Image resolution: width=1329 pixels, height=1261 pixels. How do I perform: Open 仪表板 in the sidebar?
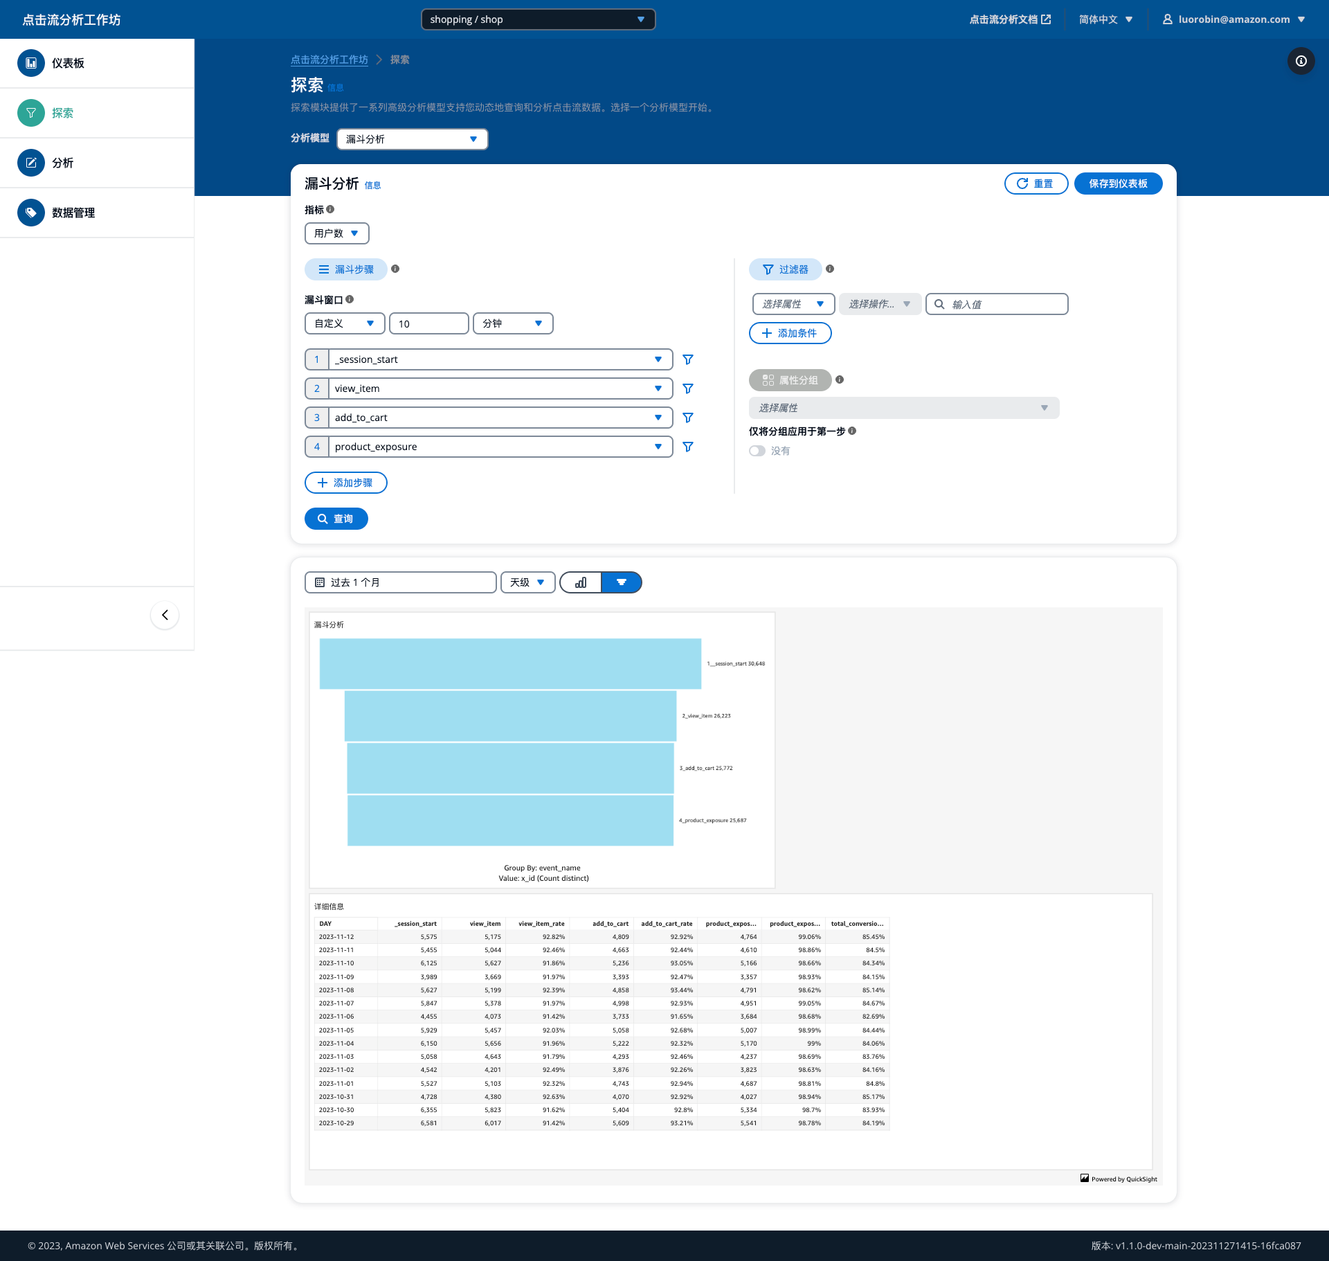pyautogui.click(x=68, y=63)
